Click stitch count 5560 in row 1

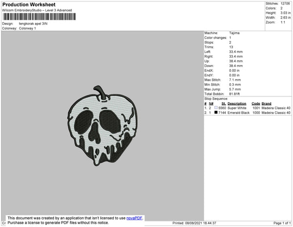[x=222, y=108]
